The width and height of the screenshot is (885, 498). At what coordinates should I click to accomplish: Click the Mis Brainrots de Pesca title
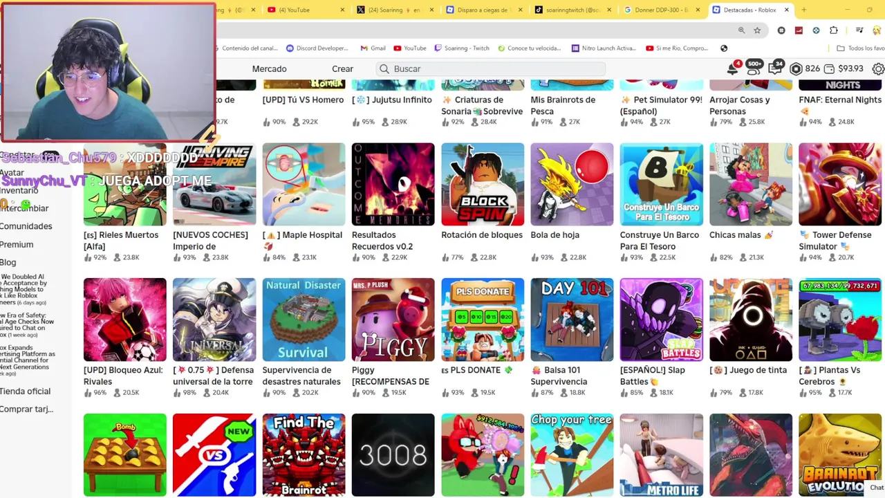(563, 105)
